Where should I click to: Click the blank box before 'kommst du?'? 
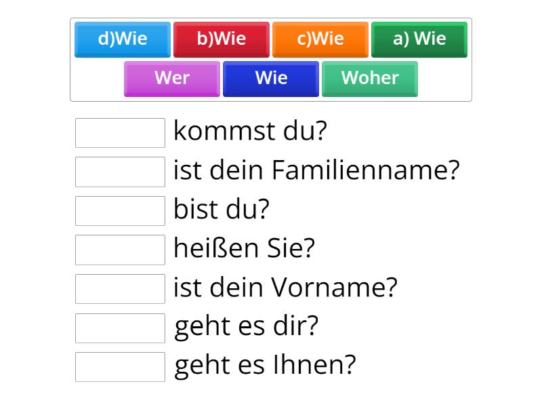[120, 132]
